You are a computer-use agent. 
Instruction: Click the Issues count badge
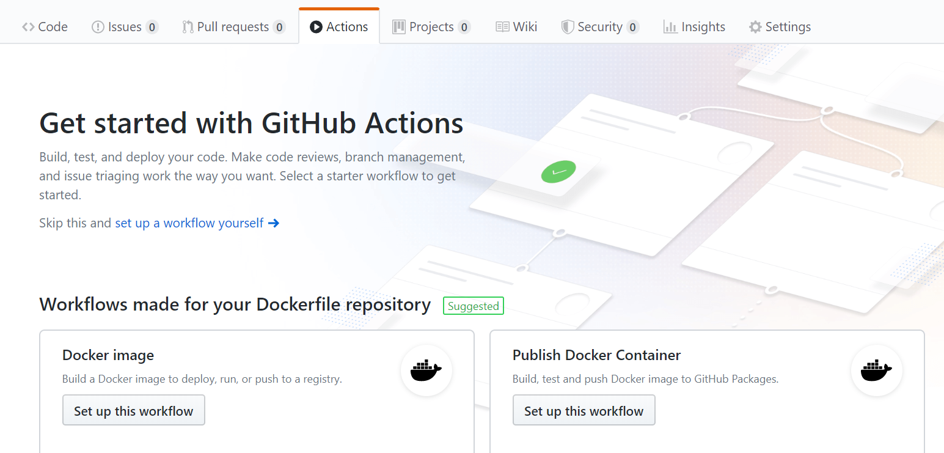click(152, 27)
